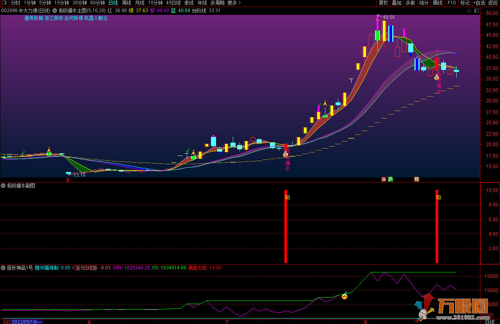500x324 pixels.
Task: Open the 多股 multi-stock view
Action: point(410,3)
